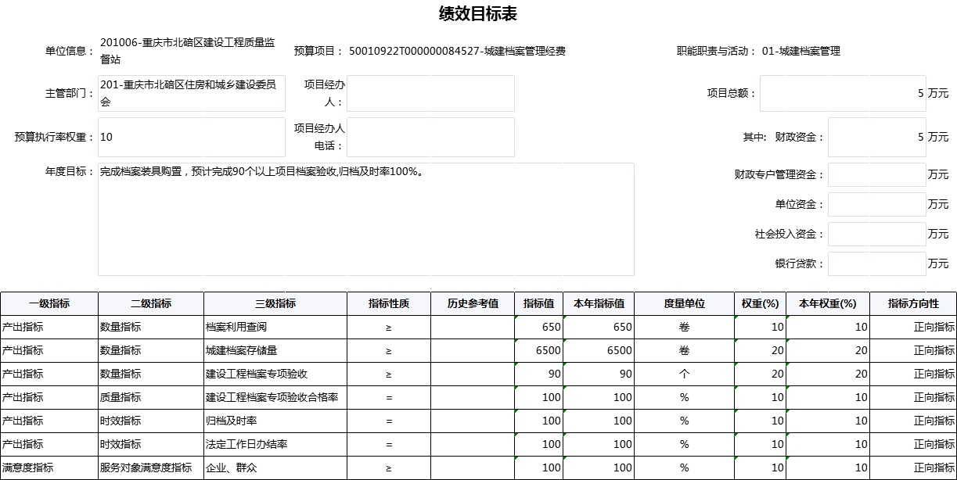Click the 本年权重(%) column header
Screen dimensions: 957x480
click(x=827, y=303)
